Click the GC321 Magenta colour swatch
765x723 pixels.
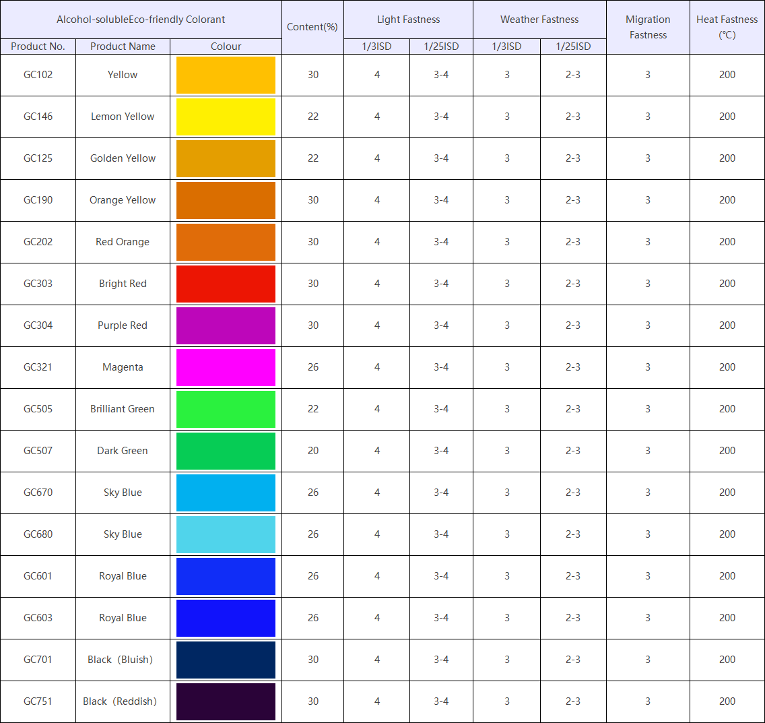(226, 367)
